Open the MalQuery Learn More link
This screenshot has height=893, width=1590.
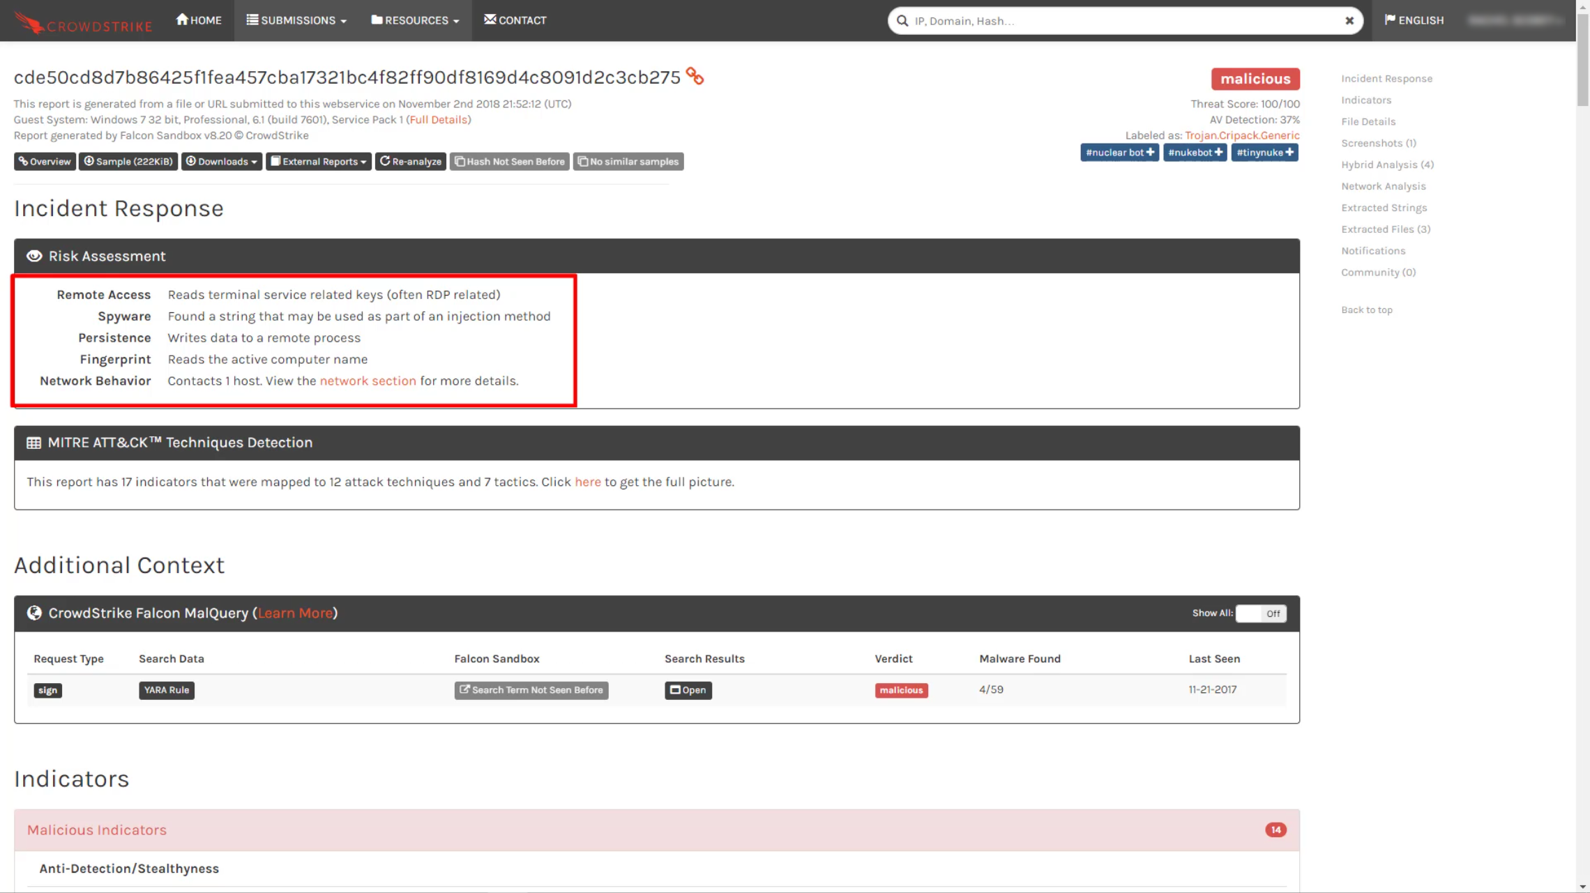click(295, 613)
